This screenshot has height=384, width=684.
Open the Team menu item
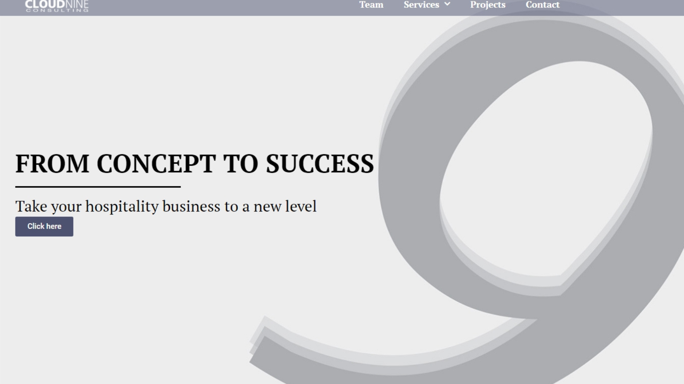tap(371, 5)
